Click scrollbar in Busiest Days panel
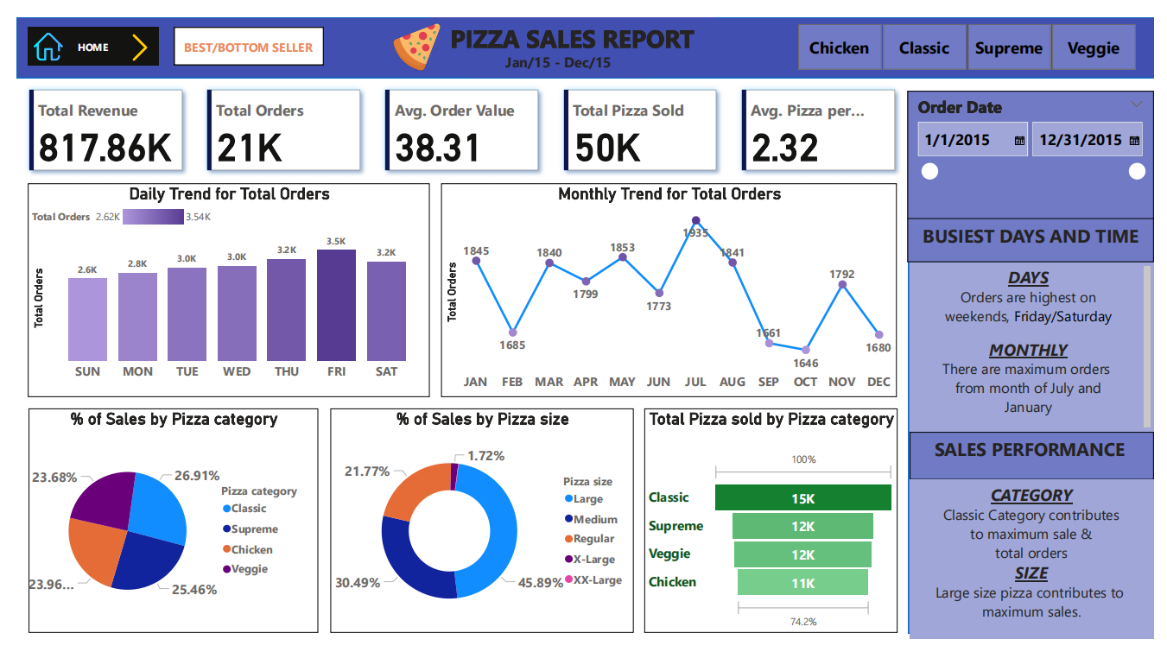Viewport: 1167px width, 652px height. click(1147, 345)
